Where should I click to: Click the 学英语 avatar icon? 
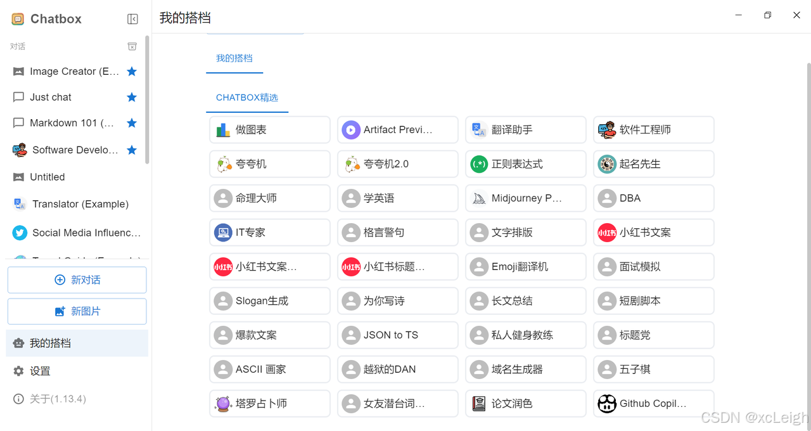351,198
